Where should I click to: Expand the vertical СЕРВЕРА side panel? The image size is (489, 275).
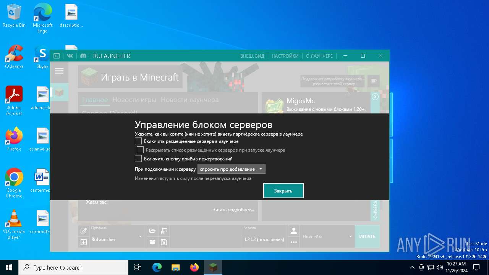coord(375,209)
